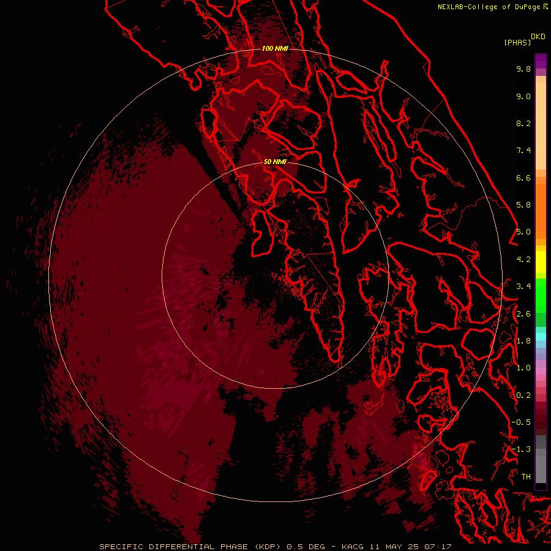Click the 6.6 value on the color scale
This screenshot has width=551, height=551.
(x=523, y=178)
